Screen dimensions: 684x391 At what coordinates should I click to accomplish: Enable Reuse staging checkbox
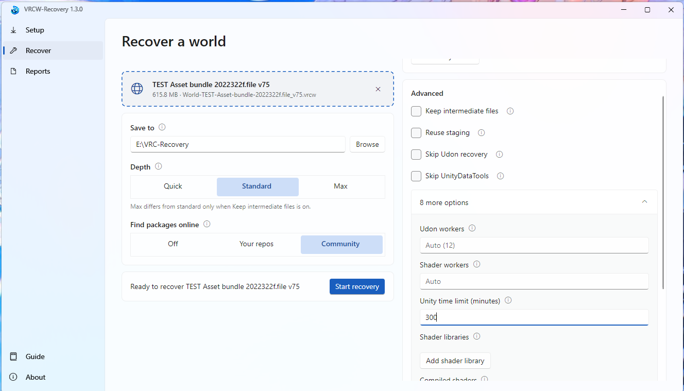(416, 133)
